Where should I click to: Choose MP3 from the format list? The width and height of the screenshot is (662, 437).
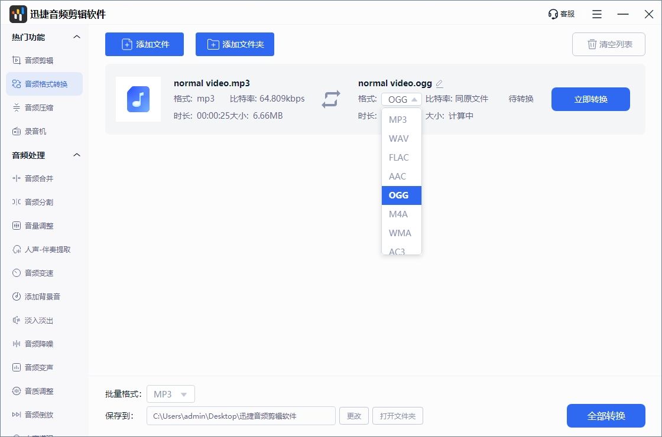(401, 119)
